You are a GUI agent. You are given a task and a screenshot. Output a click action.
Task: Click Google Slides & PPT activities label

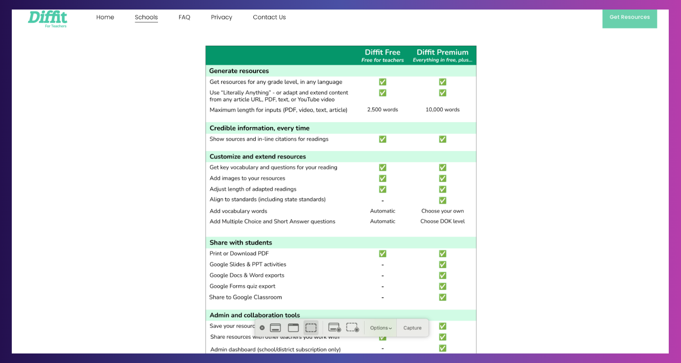[248, 265]
